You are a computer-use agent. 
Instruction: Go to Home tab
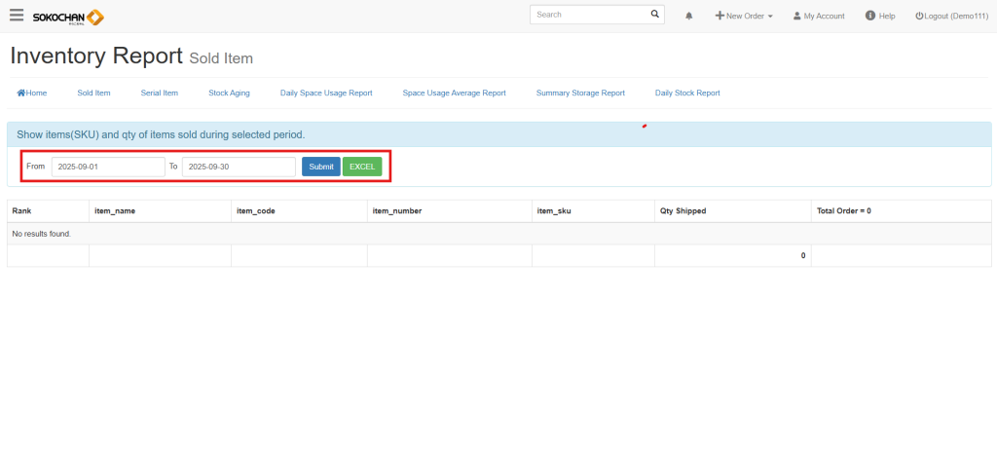[32, 94]
